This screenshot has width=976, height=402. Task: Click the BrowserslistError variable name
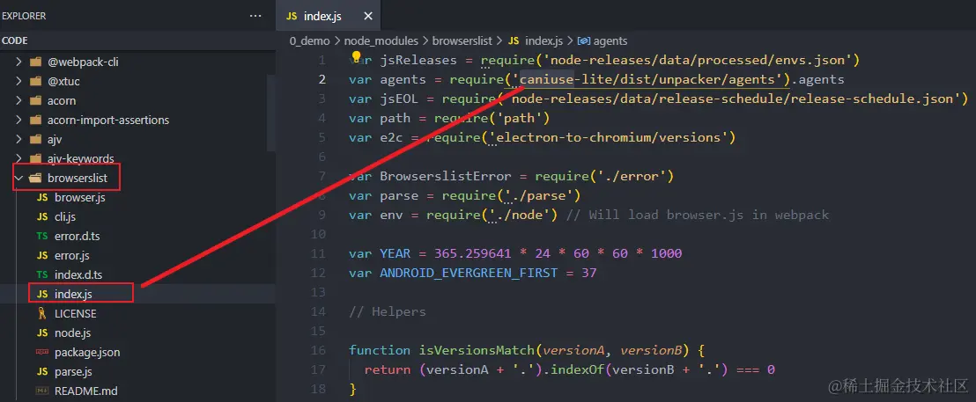446,177
